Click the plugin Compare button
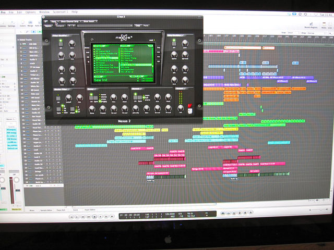This screenshot has height=250, width=334. point(60,26)
